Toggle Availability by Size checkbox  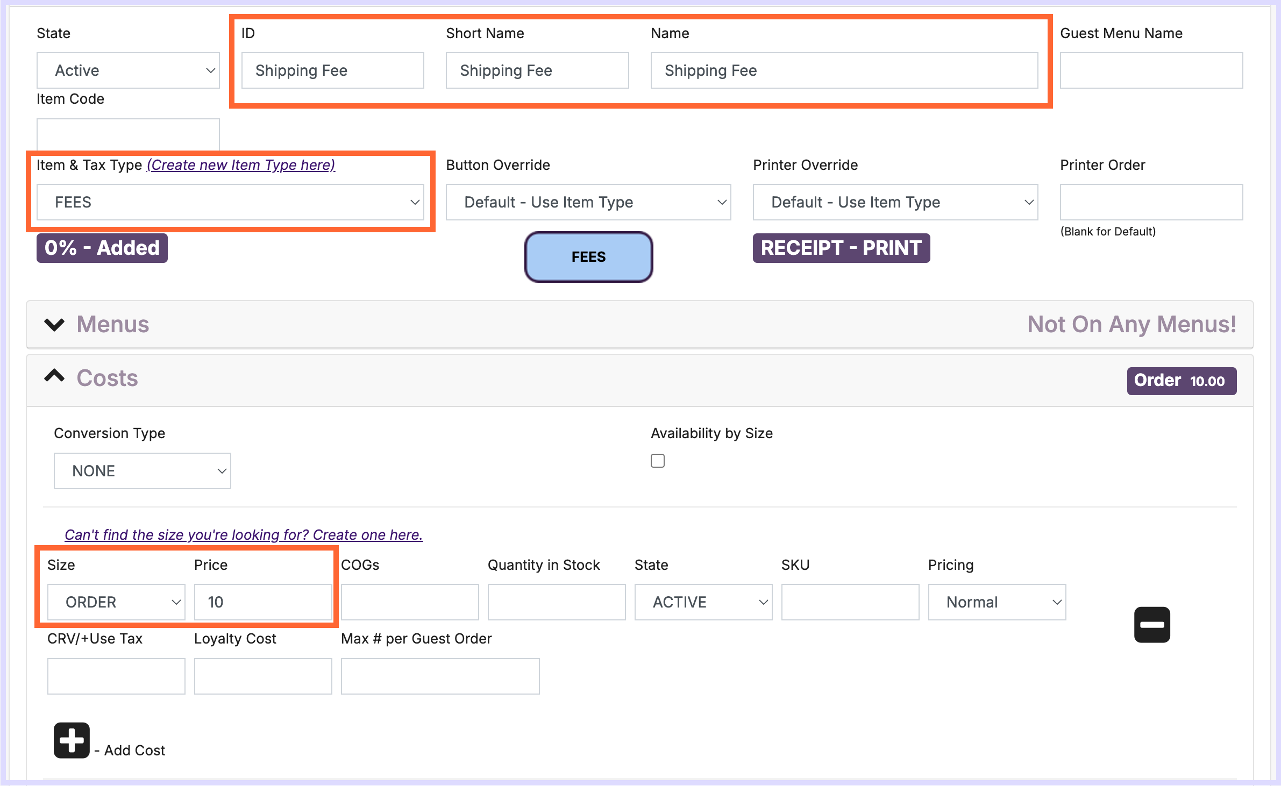(657, 461)
